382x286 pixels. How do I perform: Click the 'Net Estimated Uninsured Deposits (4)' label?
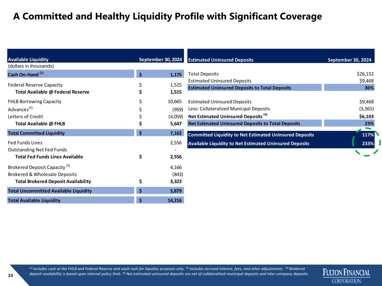pyautogui.click(x=228, y=116)
